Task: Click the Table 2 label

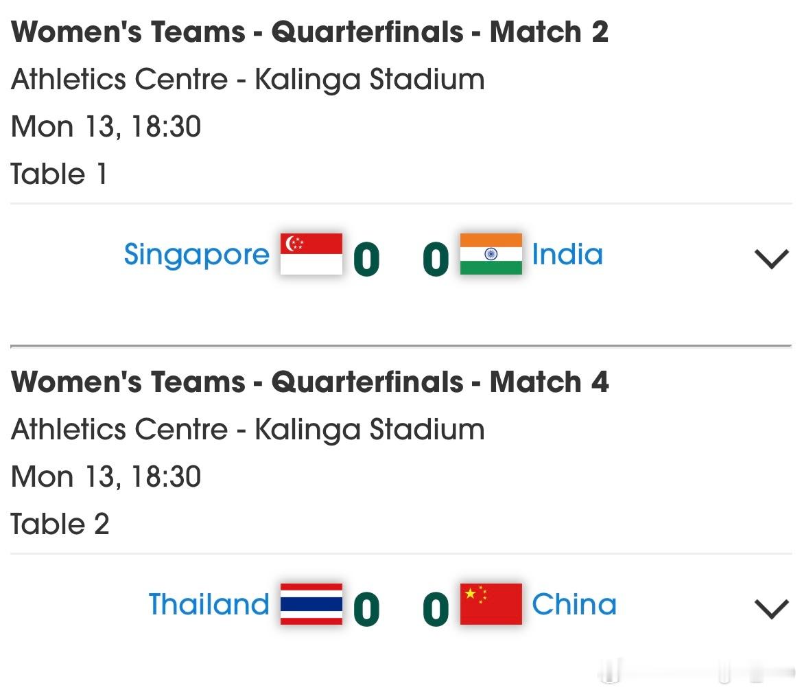Action: [60, 524]
